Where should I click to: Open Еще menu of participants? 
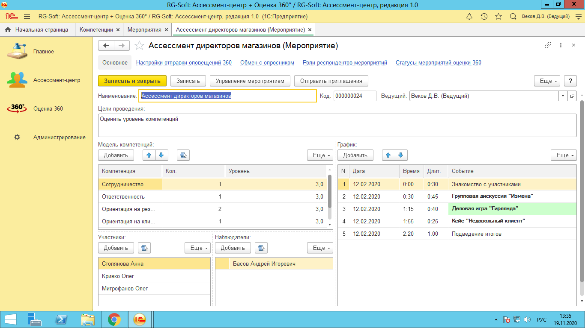coord(198,248)
